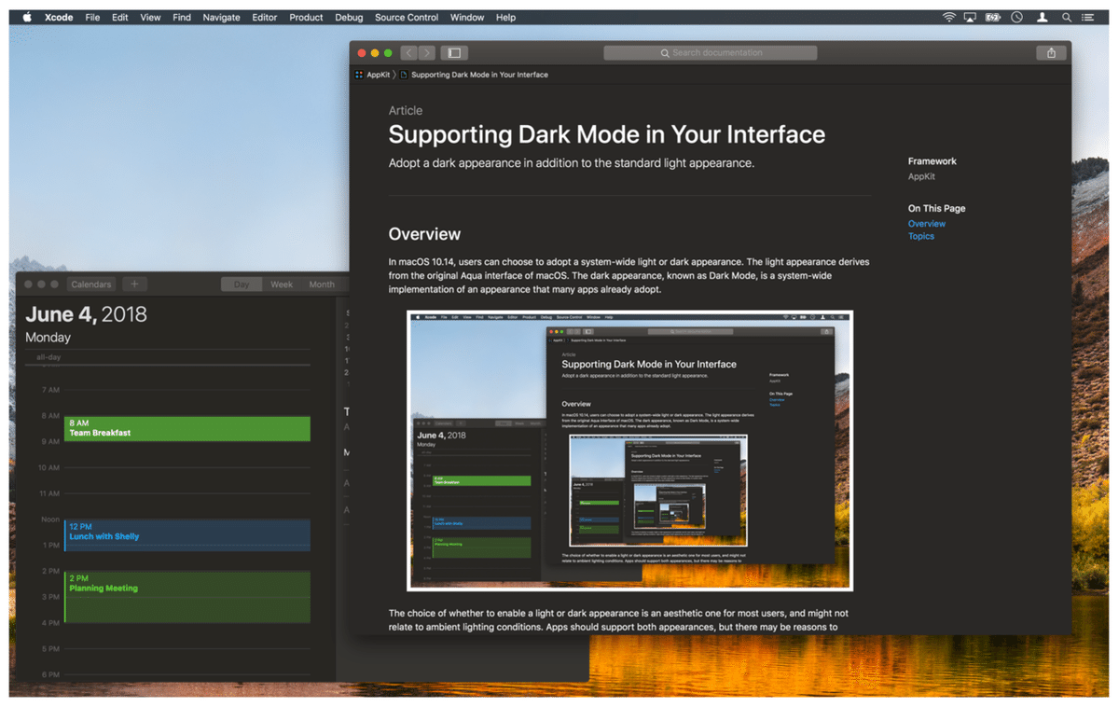
Task: Click the Overview heading
Action: pos(424,234)
